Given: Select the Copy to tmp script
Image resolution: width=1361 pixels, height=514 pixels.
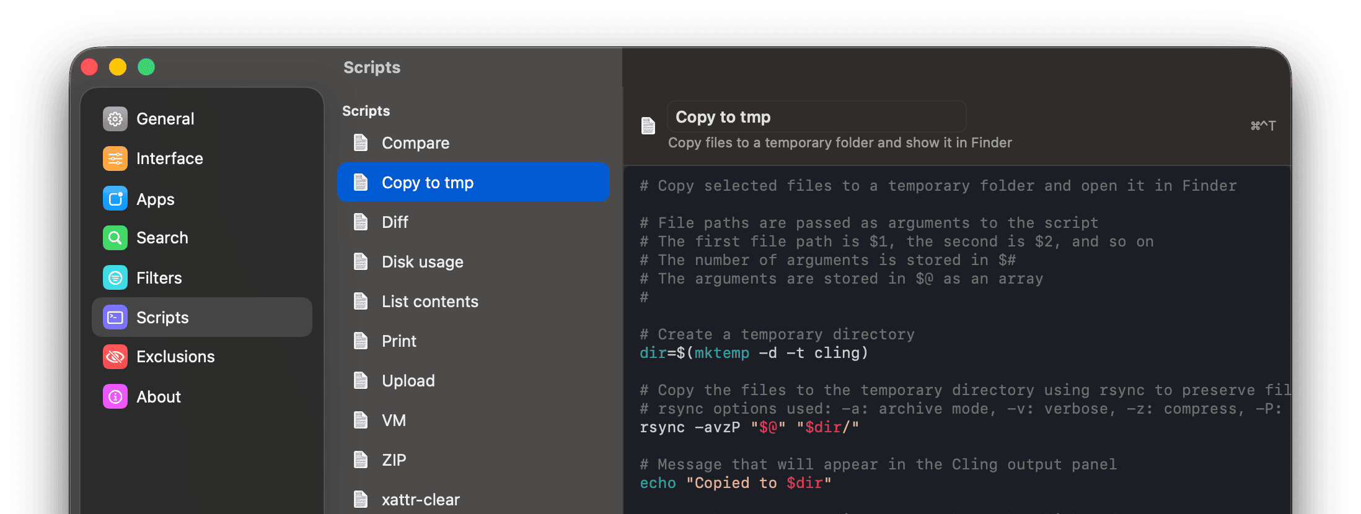Looking at the screenshot, I should (473, 182).
